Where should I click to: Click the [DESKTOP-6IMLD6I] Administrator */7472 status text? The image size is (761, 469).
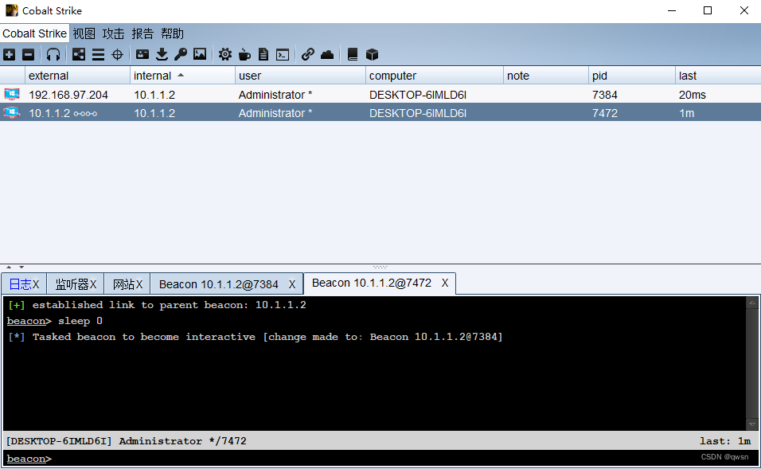(x=127, y=441)
